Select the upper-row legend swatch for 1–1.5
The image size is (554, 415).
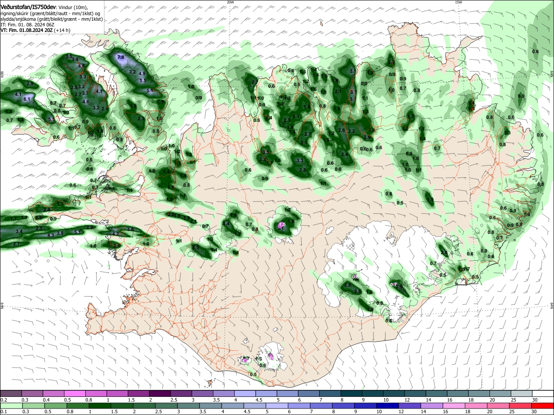pos(117,393)
